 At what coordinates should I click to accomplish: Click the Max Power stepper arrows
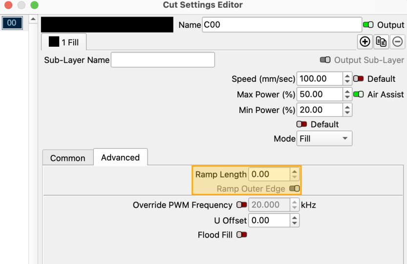[x=347, y=94]
